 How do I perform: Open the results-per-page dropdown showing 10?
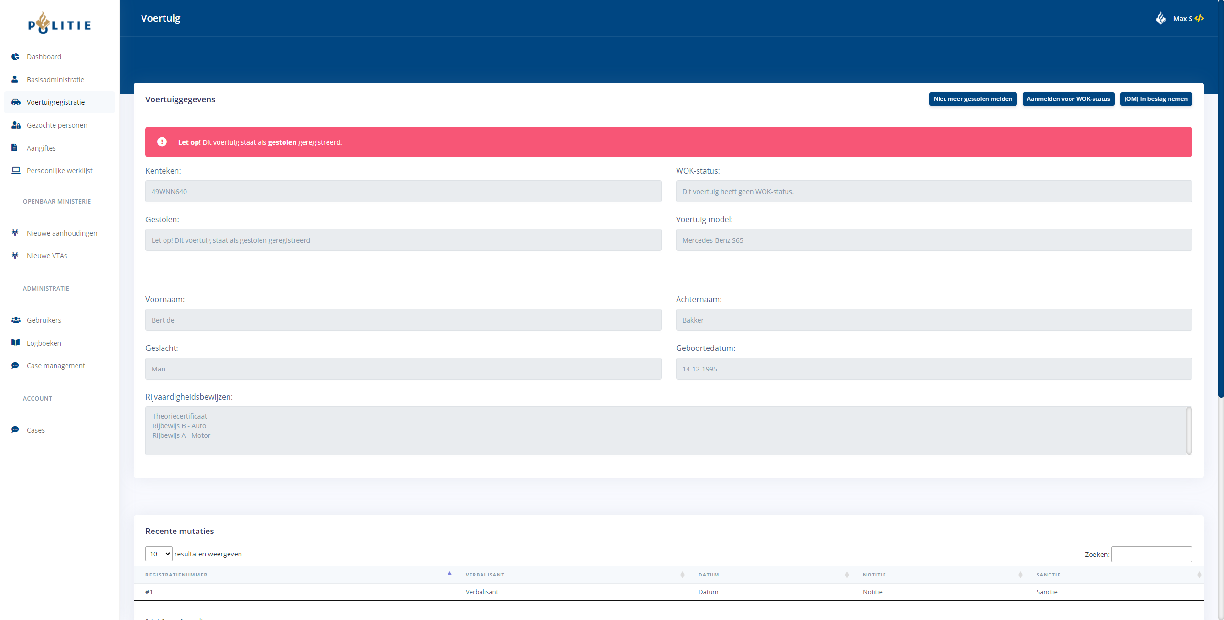coord(159,554)
